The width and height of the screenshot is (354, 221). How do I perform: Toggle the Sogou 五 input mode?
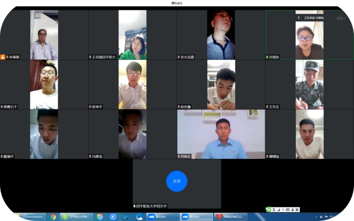[274, 210]
